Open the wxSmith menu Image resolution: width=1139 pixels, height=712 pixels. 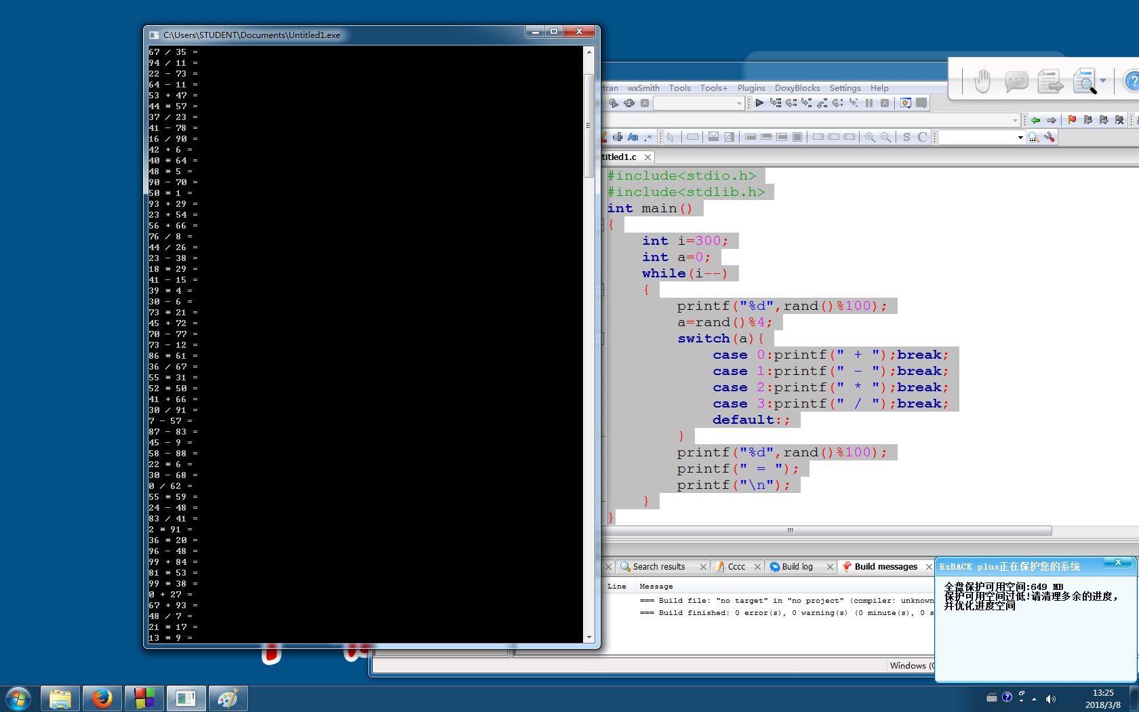(643, 88)
